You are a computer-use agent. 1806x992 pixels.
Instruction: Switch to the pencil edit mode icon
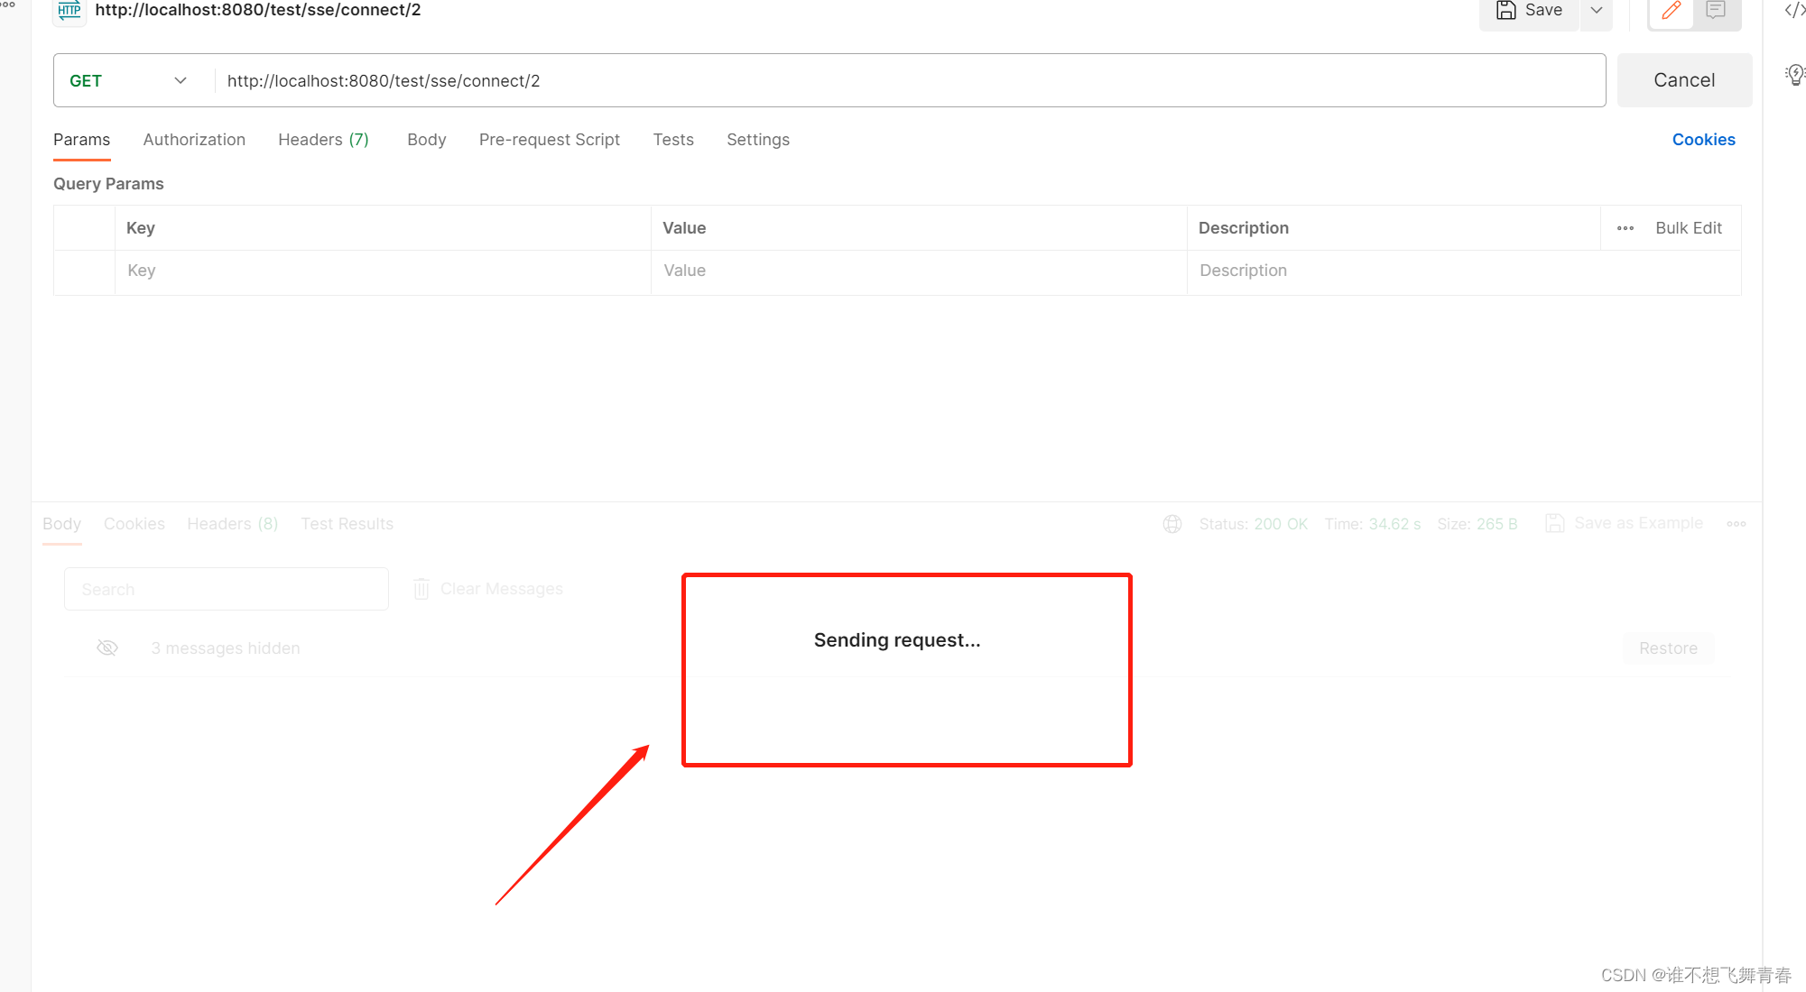pyautogui.click(x=1671, y=10)
